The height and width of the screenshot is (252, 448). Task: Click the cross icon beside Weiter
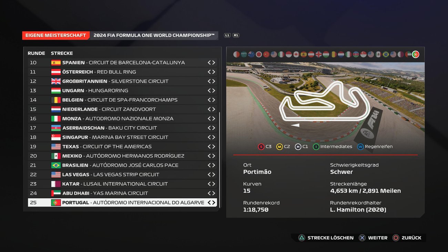(362, 238)
